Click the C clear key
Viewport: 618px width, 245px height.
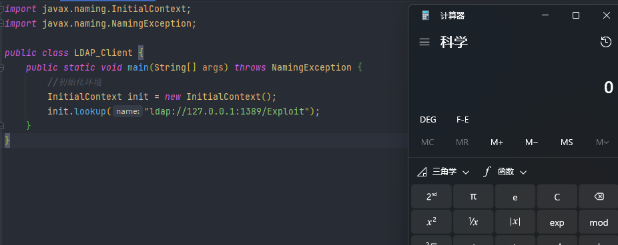tap(557, 196)
